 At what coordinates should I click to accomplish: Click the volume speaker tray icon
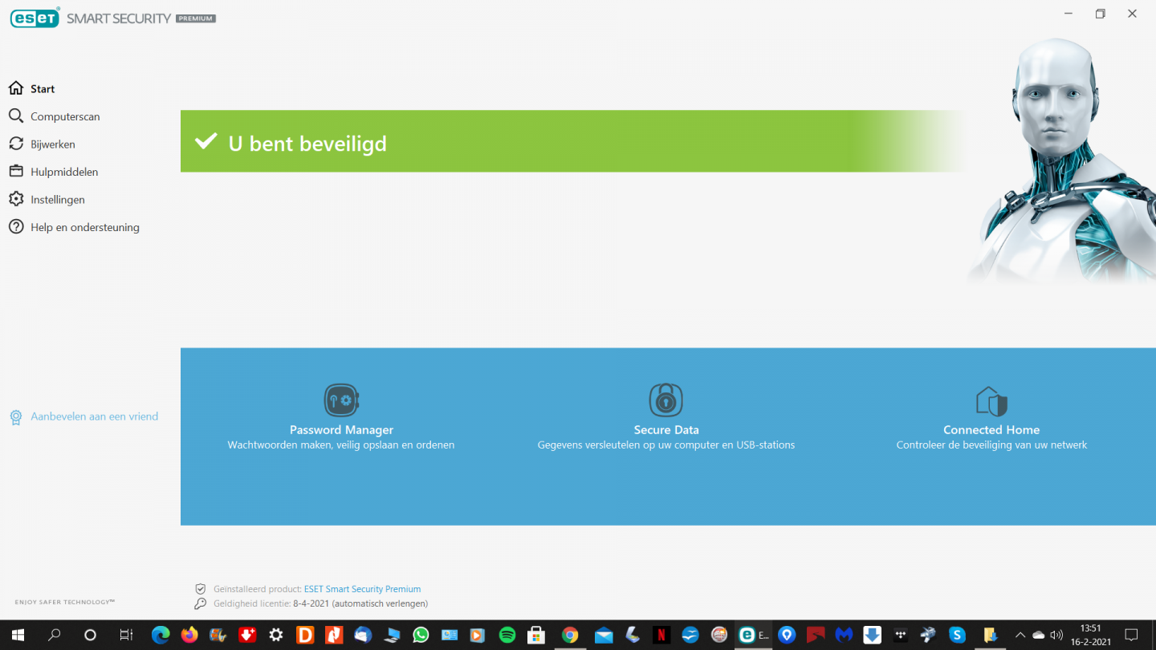tap(1056, 635)
